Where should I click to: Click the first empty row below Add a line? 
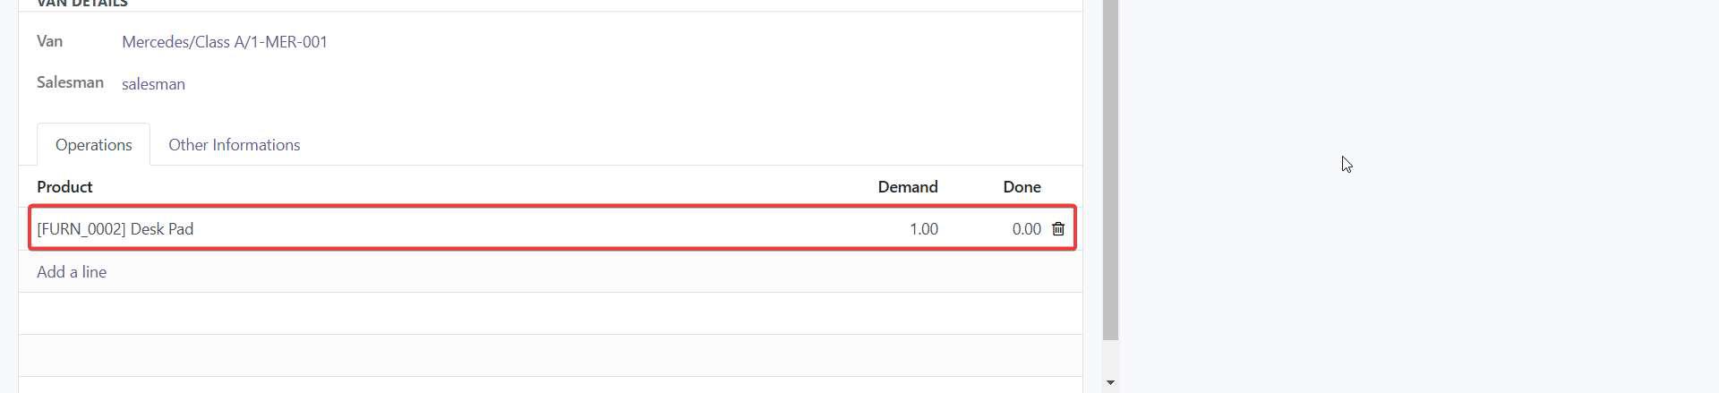coord(550,313)
